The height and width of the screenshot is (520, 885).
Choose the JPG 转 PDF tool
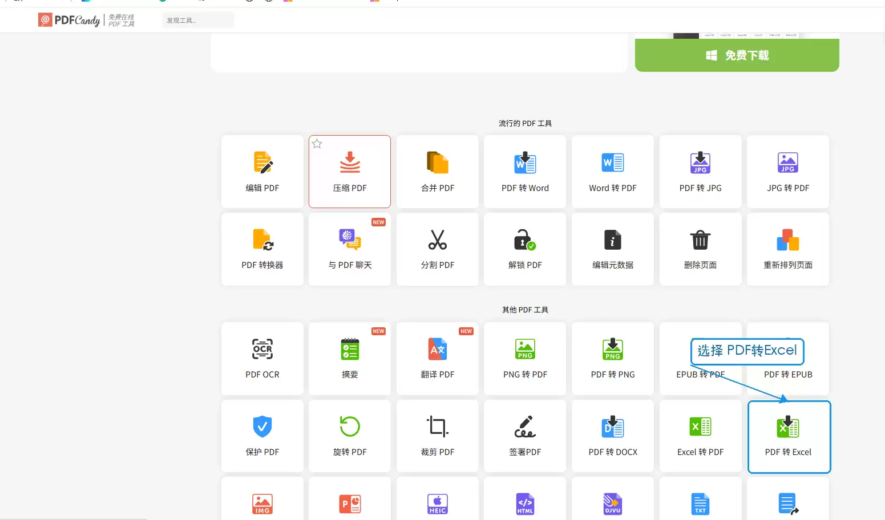point(788,172)
